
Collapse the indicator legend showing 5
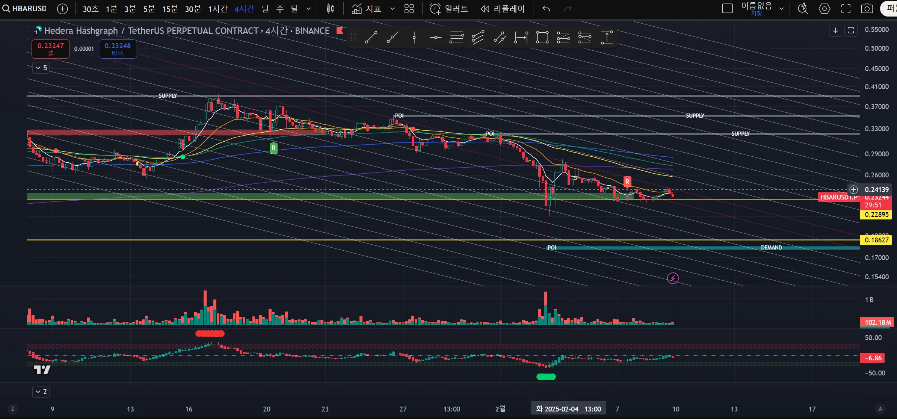[x=41, y=68]
